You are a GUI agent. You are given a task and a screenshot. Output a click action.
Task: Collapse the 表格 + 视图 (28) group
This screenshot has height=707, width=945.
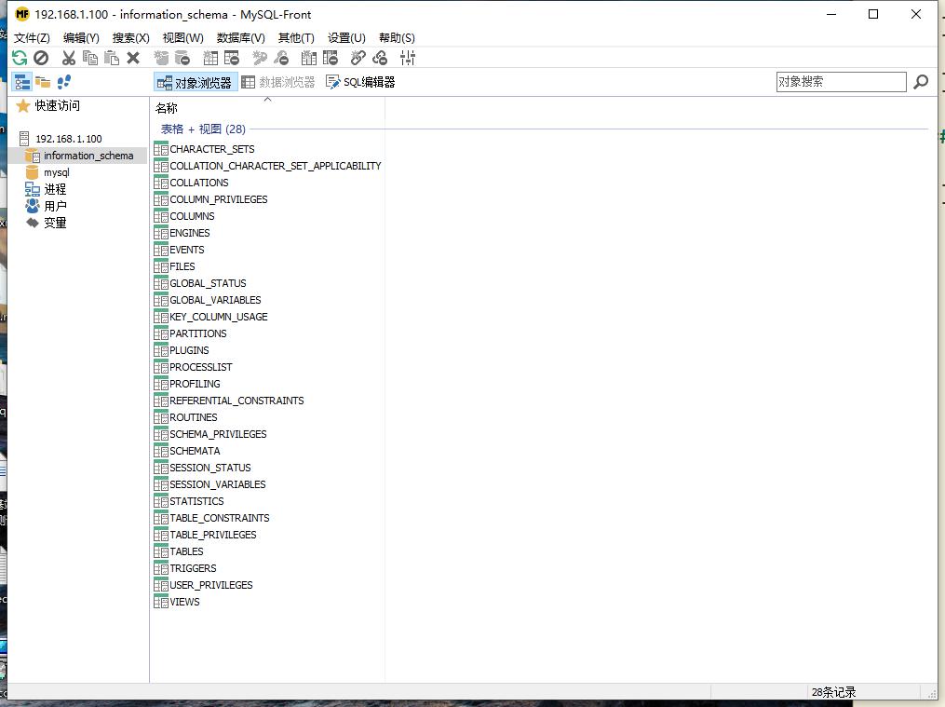pyautogui.click(x=203, y=129)
